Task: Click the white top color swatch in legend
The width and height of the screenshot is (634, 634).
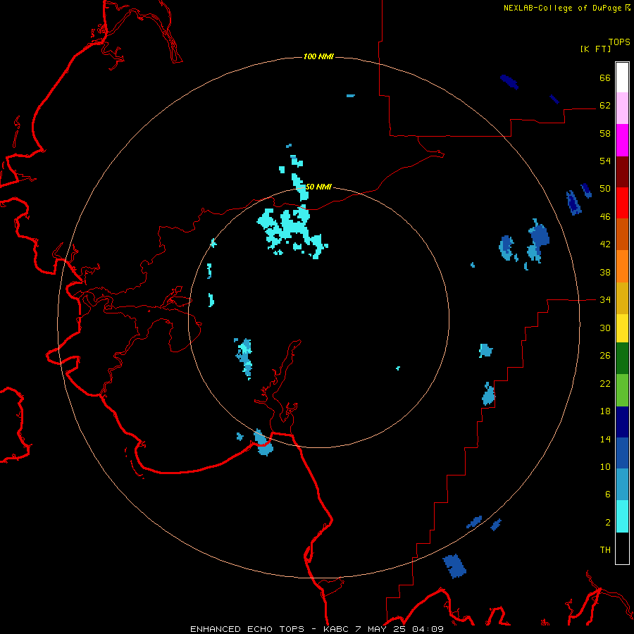Action: pos(622,77)
